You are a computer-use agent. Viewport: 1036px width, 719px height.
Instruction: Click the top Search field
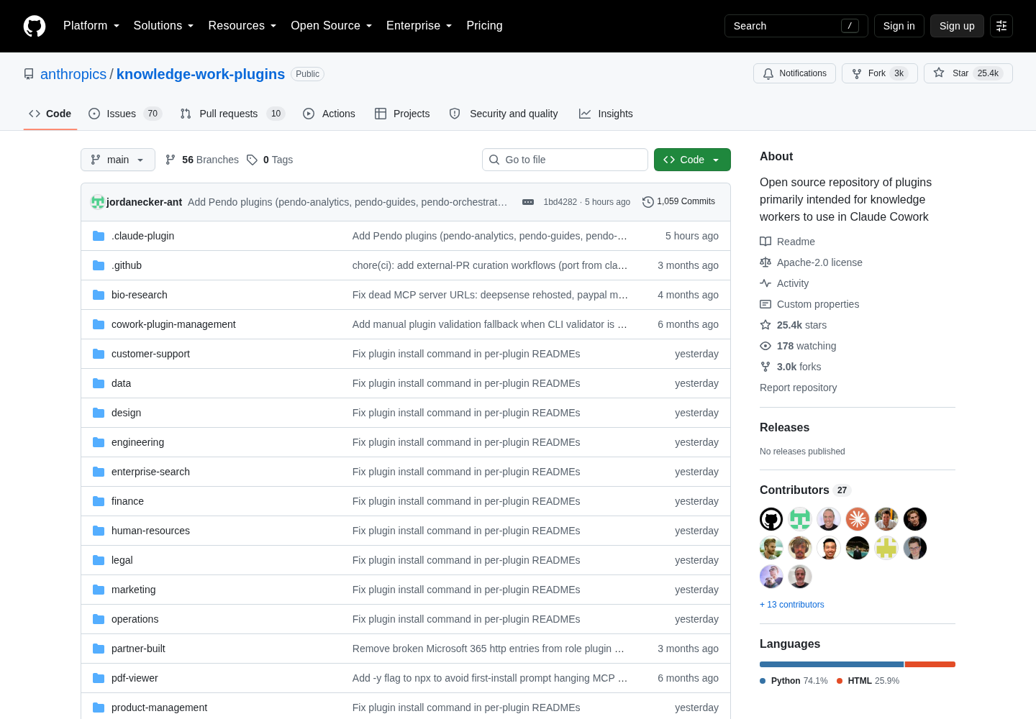[796, 26]
